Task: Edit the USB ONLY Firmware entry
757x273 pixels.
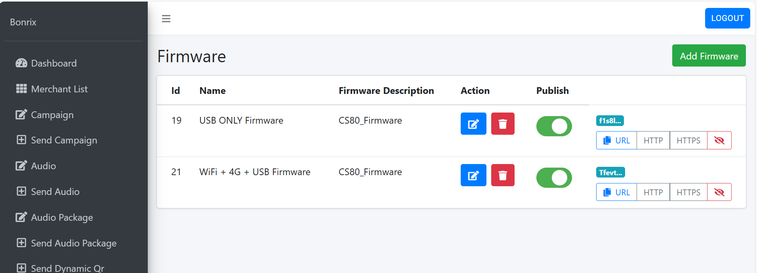Action: 473,124
